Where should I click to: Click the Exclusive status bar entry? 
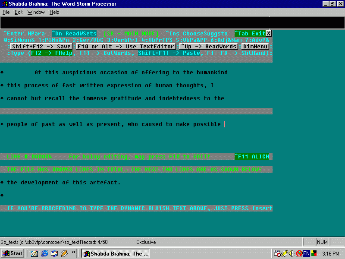[x=146, y=242]
